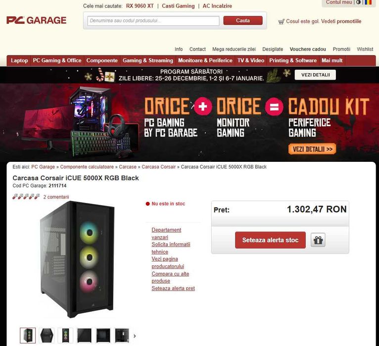Viewport: 379px width, 346px height.
Task: Open the shopping cart icon
Action: click(x=281, y=22)
